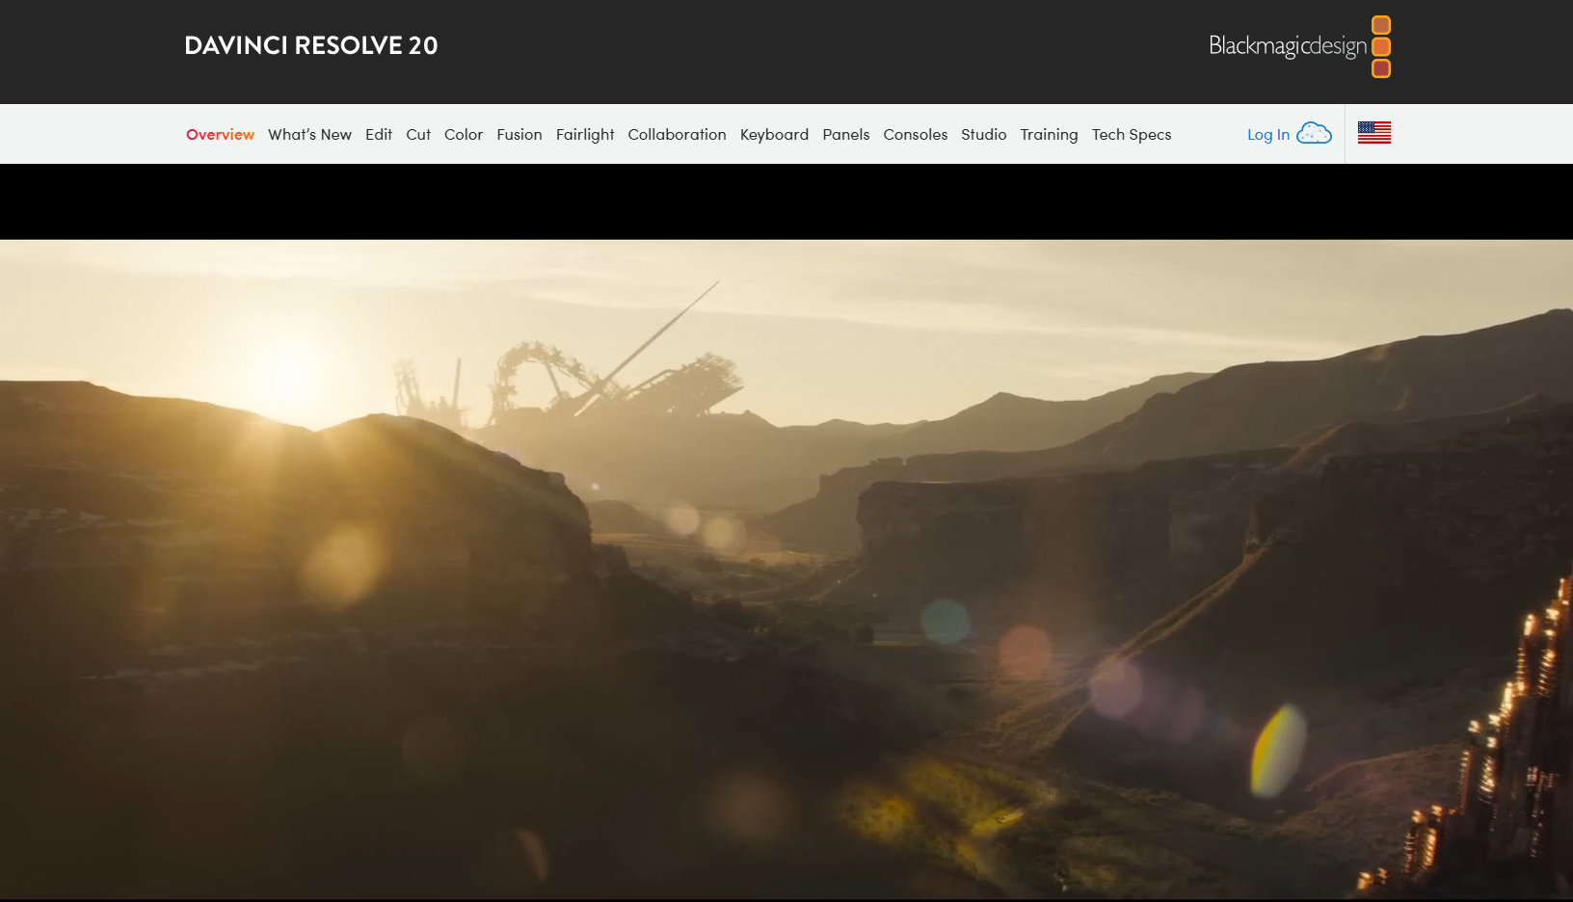
Task: Select the Overview tab
Action: (x=220, y=135)
